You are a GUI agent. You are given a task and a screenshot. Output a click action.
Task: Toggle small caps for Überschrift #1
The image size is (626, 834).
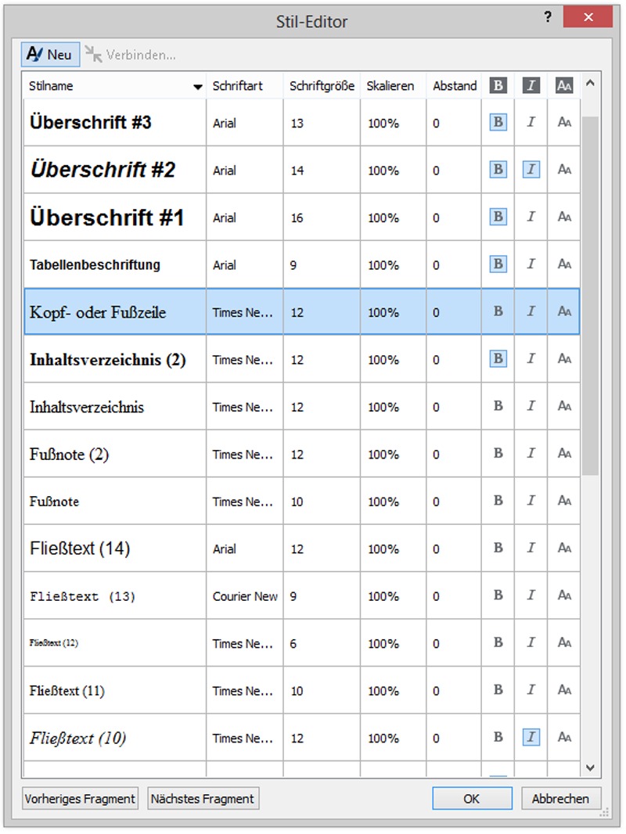pos(564,217)
